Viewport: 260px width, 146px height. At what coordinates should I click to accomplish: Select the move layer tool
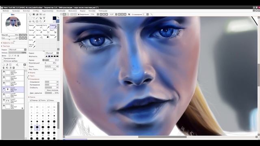[30, 21]
